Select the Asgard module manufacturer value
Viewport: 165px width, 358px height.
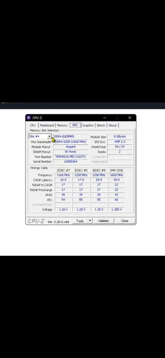tap(71, 147)
